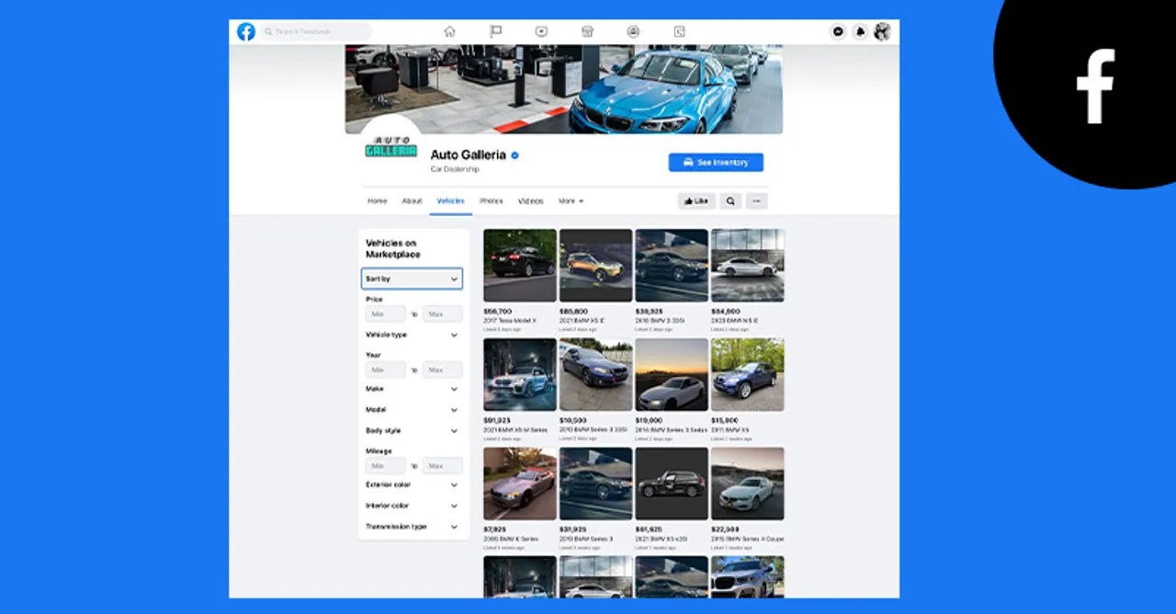
Task: Open the $38,925 vehicle listing photo
Action: pos(672,266)
